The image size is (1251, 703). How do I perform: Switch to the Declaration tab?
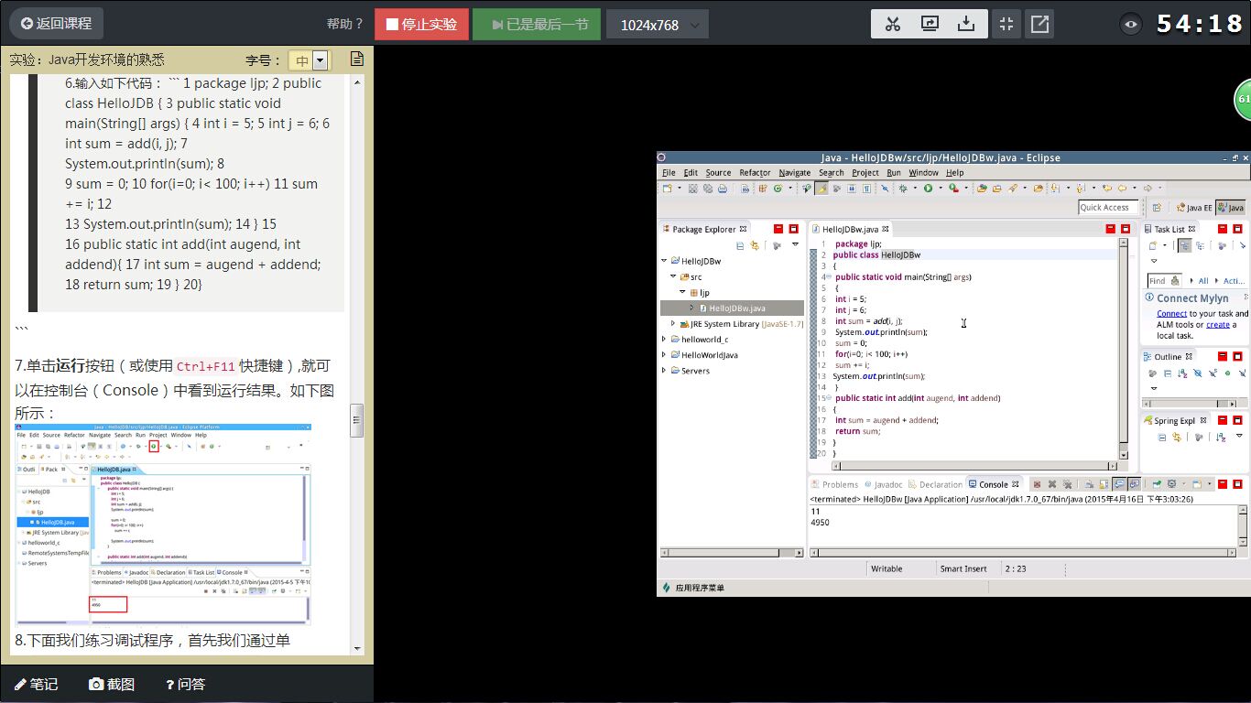936,484
